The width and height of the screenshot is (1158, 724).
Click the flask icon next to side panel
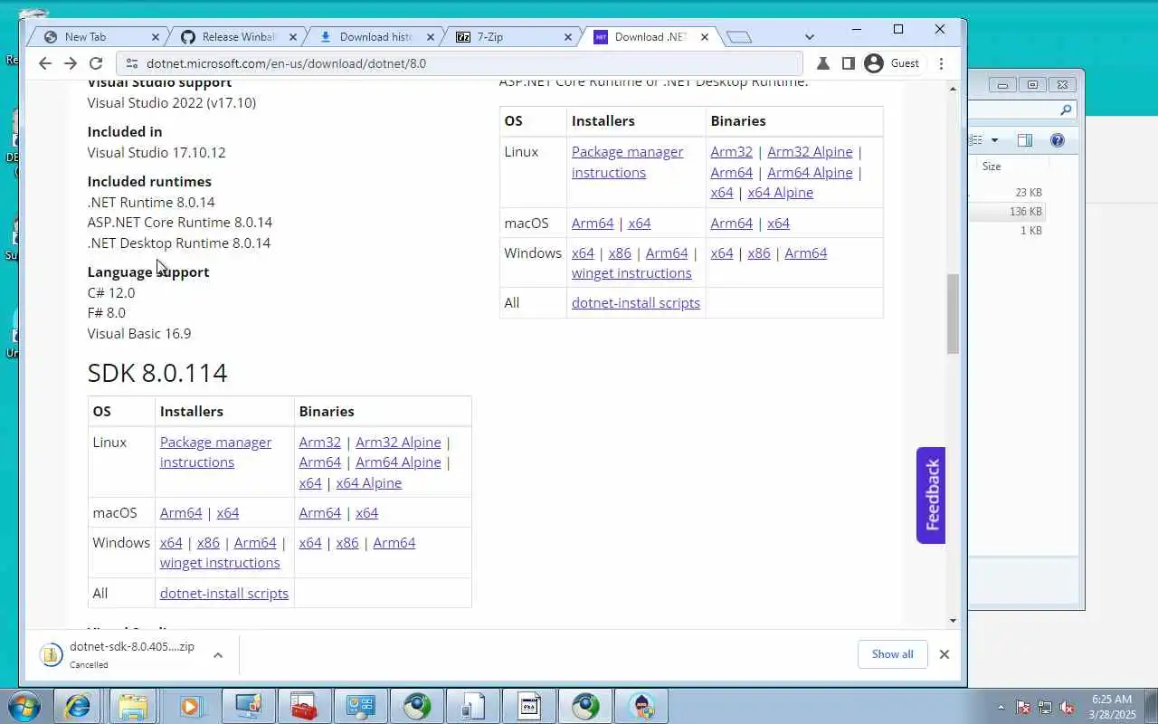click(823, 63)
